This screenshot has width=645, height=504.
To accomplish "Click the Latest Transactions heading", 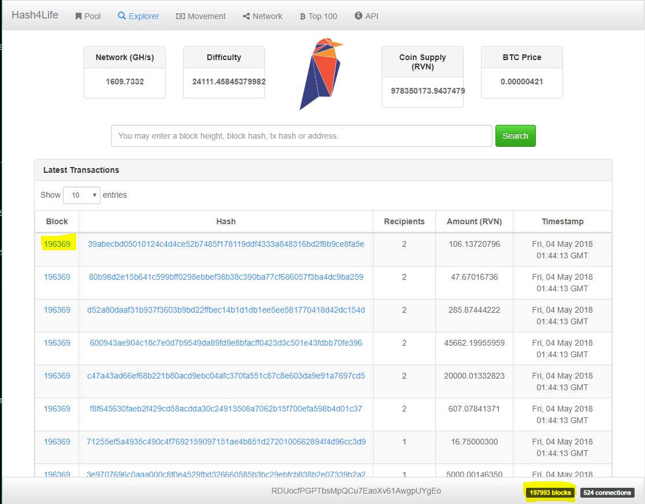I will [81, 170].
